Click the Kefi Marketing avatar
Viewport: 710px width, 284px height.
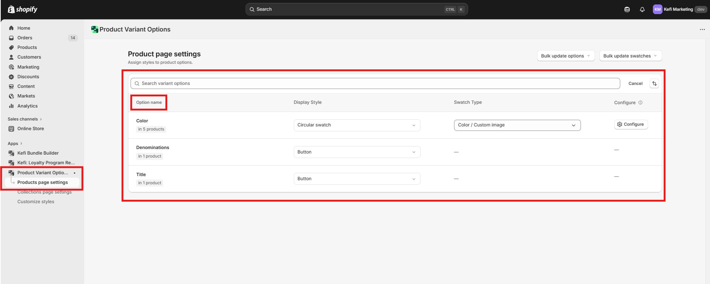click(657, 10)
